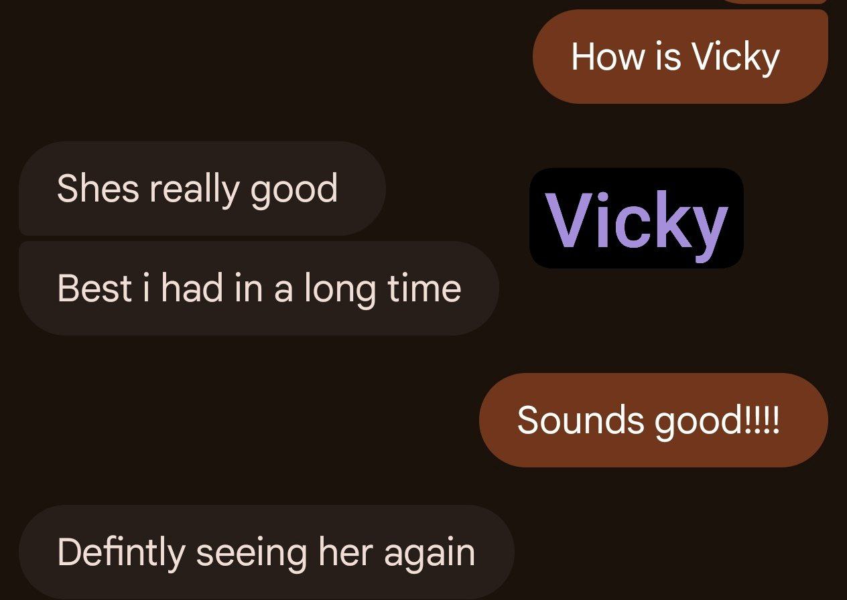This screenshot has width=847, height=600.
Task: Click the white 'Vicky' word in orange bubble
Action: 736,58
